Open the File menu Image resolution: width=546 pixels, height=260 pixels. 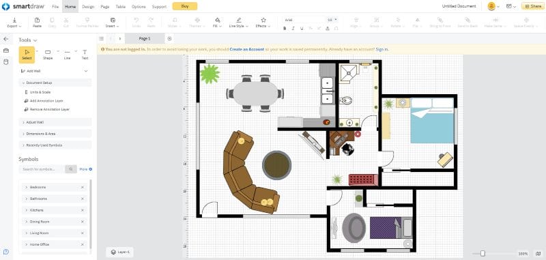(x=55, y=7)
